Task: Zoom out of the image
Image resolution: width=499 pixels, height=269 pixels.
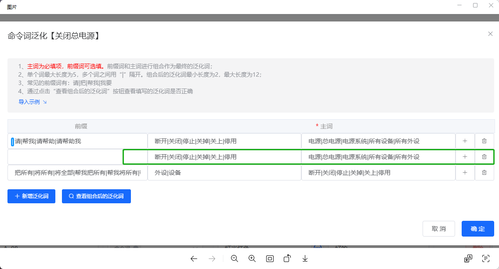Action: click(234, 258)
